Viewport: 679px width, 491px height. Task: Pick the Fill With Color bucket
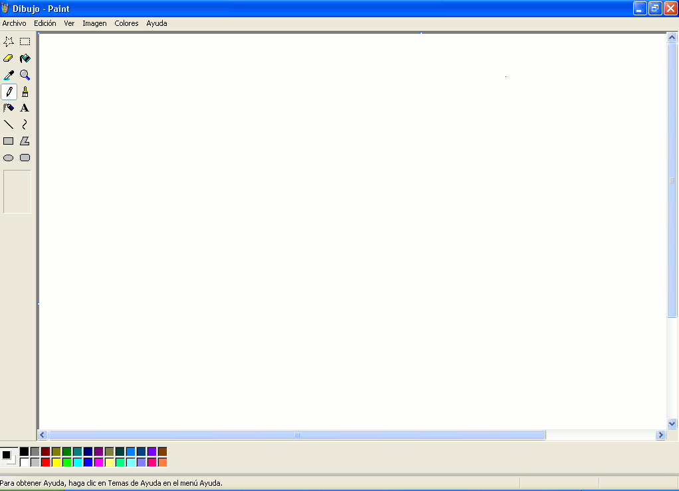click(25, 58)
